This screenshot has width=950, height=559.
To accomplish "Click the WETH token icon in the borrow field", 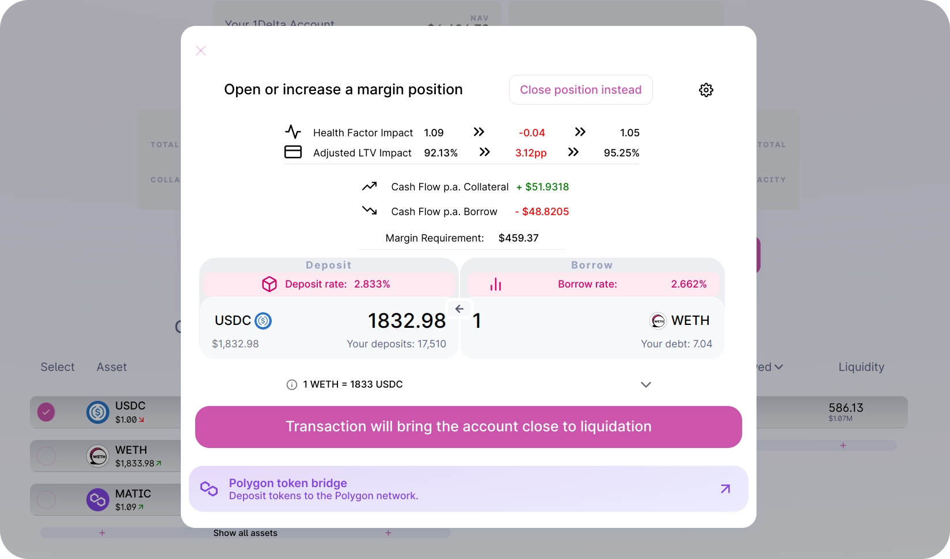I will (x=658, y=320).
